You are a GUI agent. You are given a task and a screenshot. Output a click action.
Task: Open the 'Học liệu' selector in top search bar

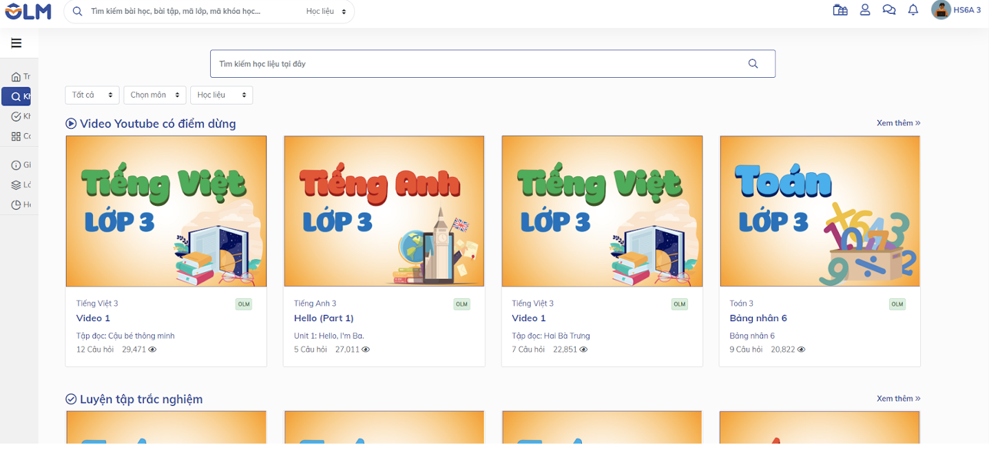click(x=326, y=12)
